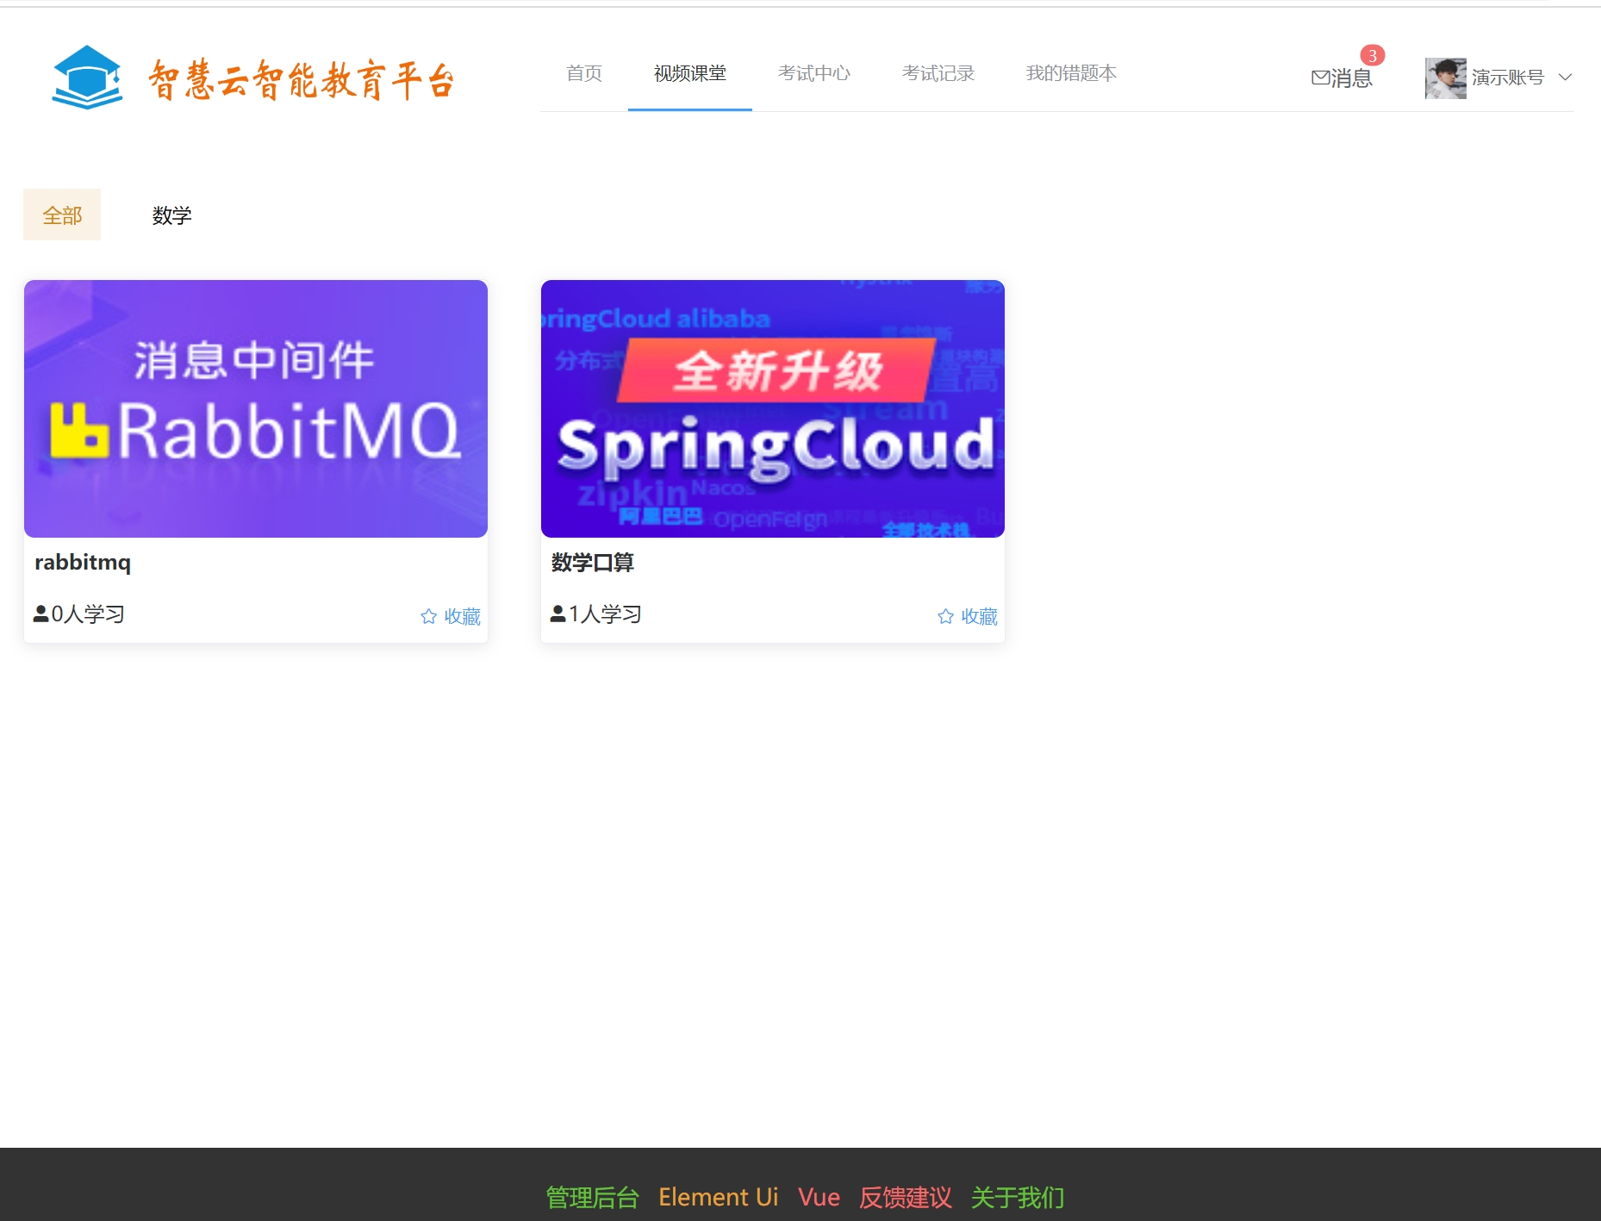Switch to the 考试记录 tab
This screenshot has height=1221, width=1601.
[938, 73]
